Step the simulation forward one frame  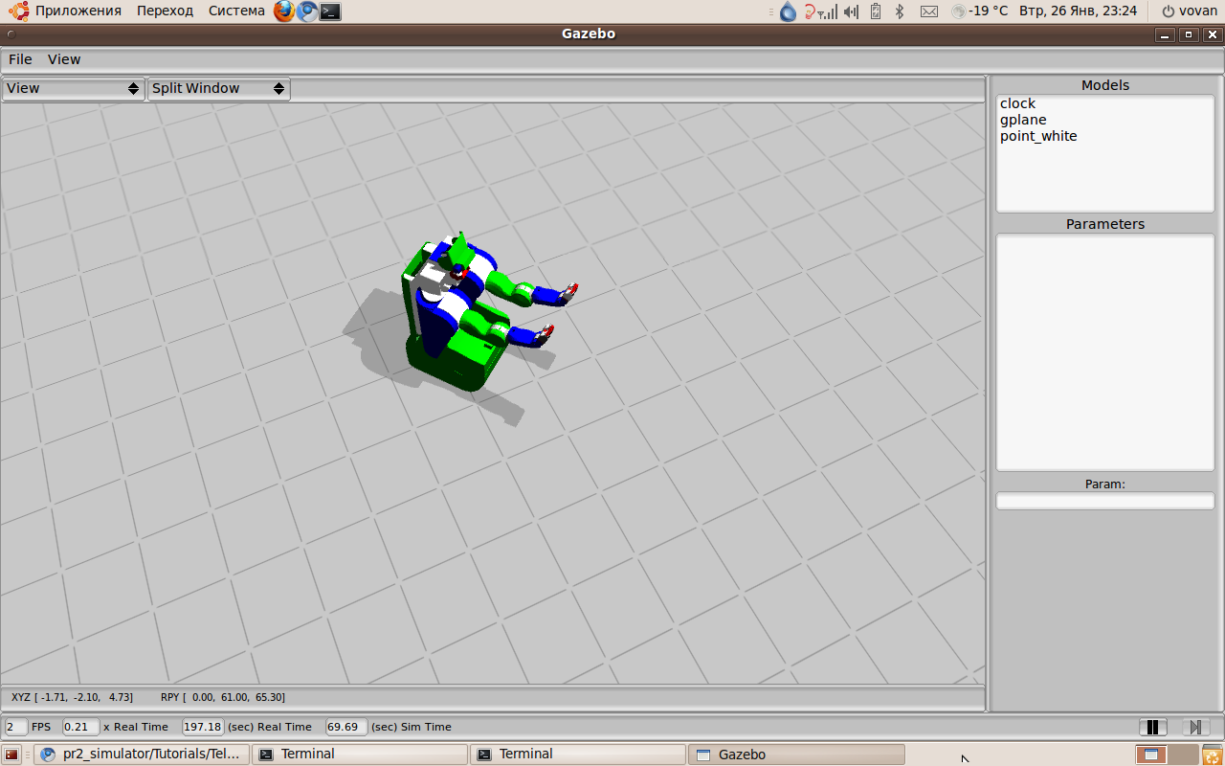pyautogui.click(x=1194, y=728)
